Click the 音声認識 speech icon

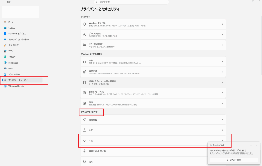tap(84, 72)
